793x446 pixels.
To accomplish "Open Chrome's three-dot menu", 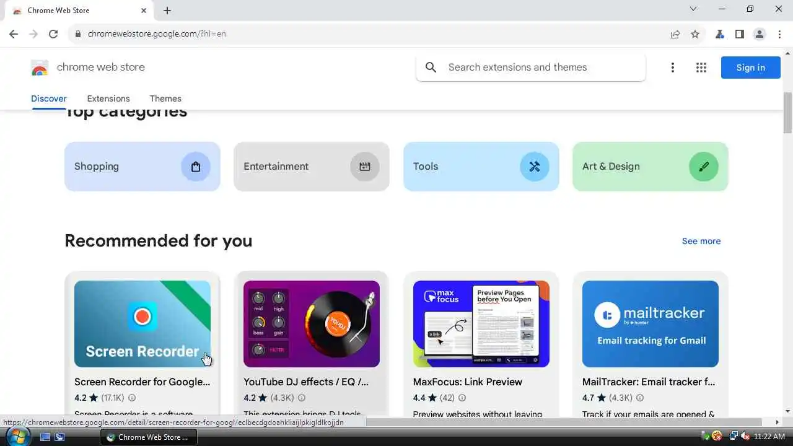I will 779,34.
